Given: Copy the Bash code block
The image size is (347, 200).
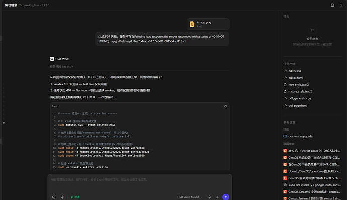Looking at the screenshot, I should click(x=225, y=106).
